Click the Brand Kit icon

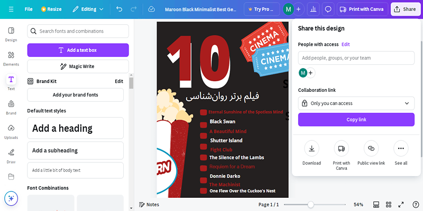point(31,81)
